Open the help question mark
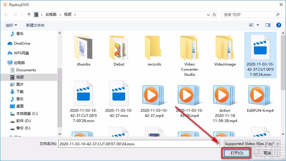The image size is (286, 161). tap(278, 25)
